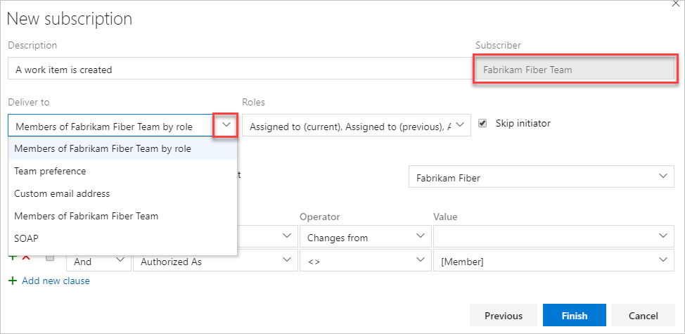The width and height of the screenshot is (685, 334).
Task: Select 'Team preference' delivery option
Action: tap(50, 171)
